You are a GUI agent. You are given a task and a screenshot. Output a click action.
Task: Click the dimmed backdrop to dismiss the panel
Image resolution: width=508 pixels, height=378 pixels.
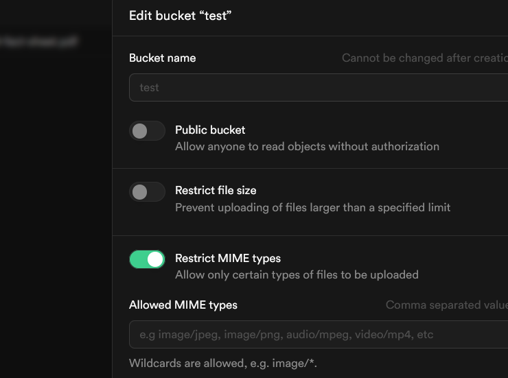[55, 206]
